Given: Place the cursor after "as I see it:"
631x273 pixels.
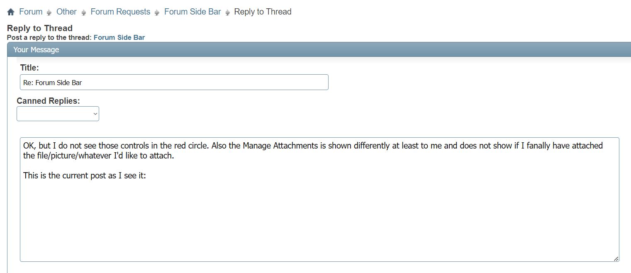Looking at the screenshot, I should click(x=146, y=175).
